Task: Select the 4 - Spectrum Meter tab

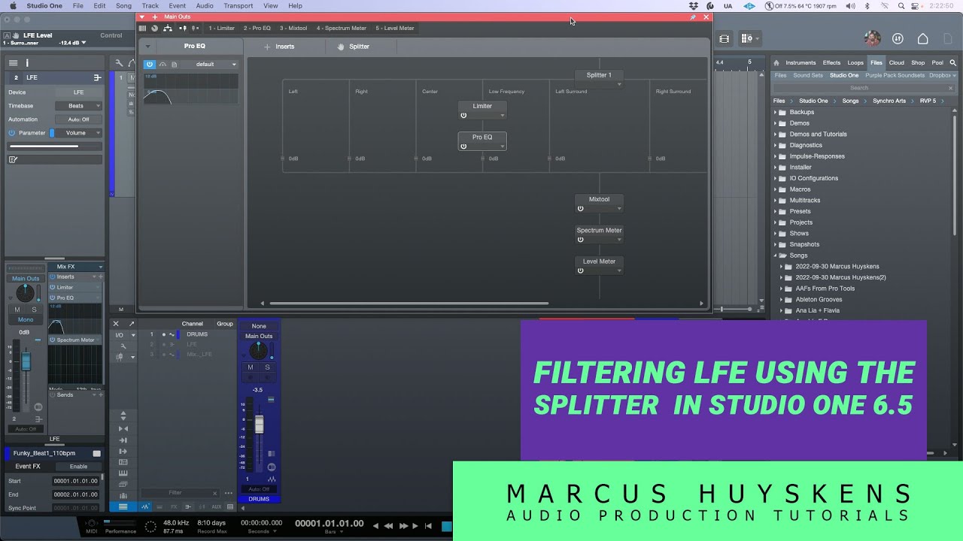Action: coord(341,29)
